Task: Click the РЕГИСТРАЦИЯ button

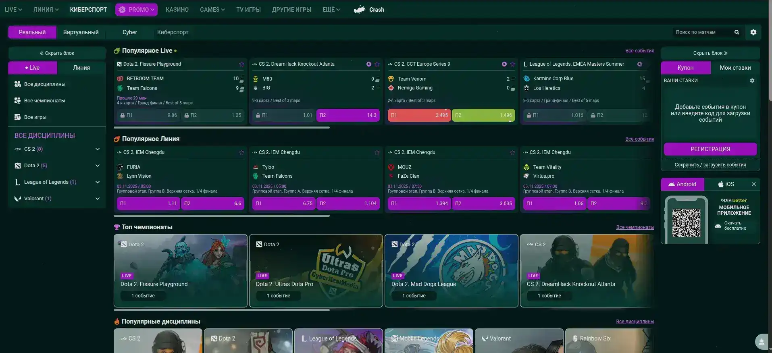Action: coord(710,149)
